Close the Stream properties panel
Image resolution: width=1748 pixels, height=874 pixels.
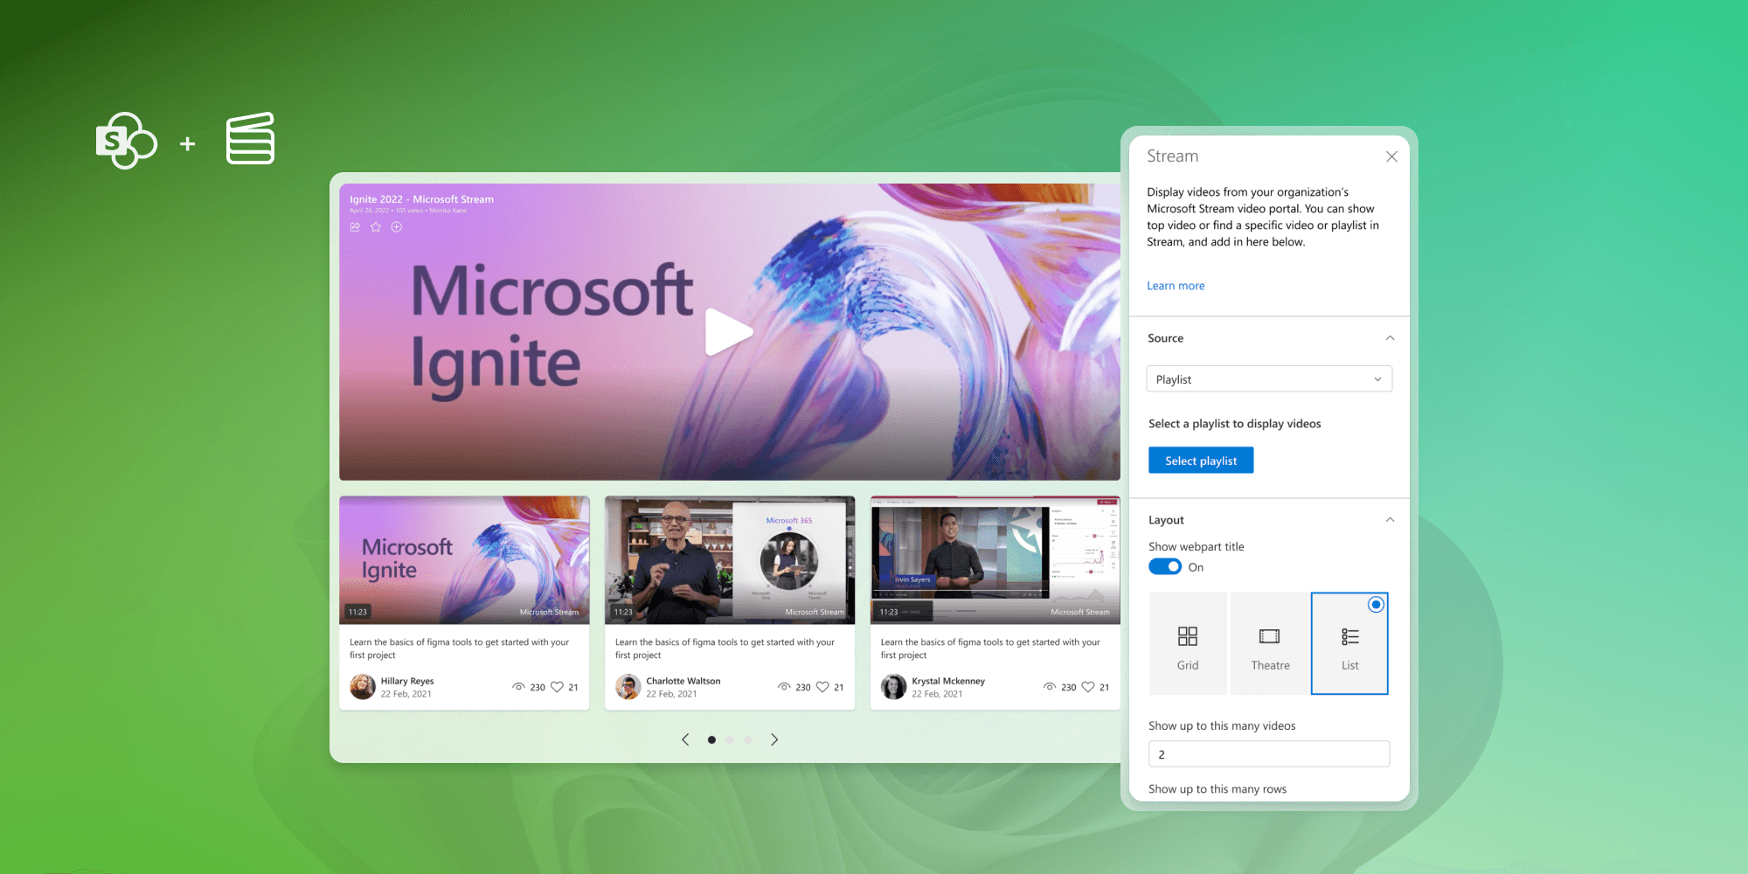point(1391,156)
